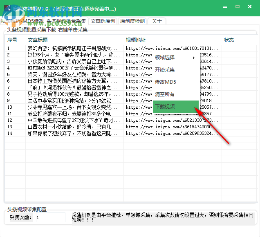Image resolution: width=260 pixels, height=237 pixels.
Task: Open the 头条视频批量采集 tab
Action: [66, 21]
